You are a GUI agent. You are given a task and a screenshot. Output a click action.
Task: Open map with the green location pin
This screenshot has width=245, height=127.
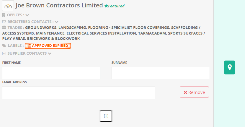click(230, 67)
